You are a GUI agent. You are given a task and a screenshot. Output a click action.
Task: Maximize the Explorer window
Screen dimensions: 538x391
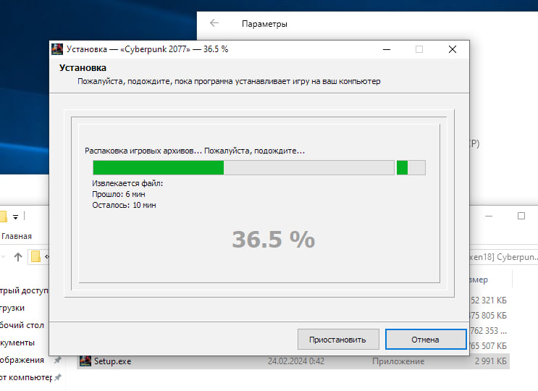tap(521, 216)
